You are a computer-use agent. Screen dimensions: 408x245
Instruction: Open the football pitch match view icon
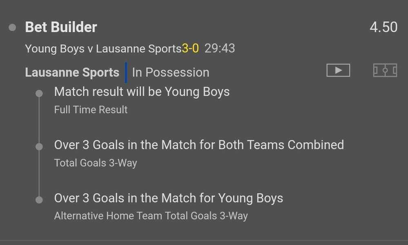point(385,71)
